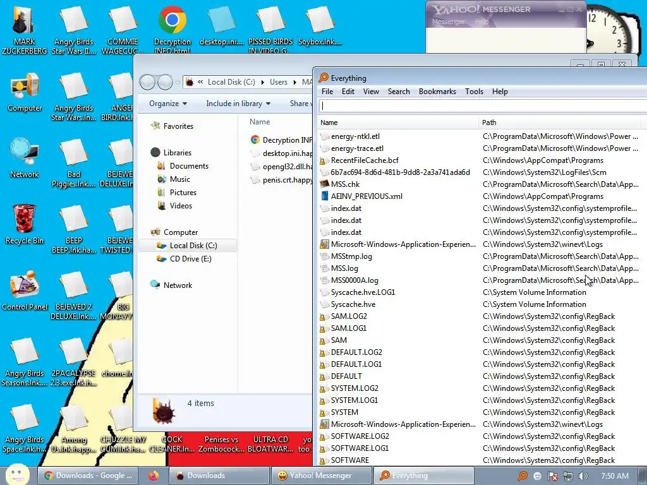Expand Local Disk (C:) breadcrumb arrow
The image size is (647, 485).
(x=262, y=82)
